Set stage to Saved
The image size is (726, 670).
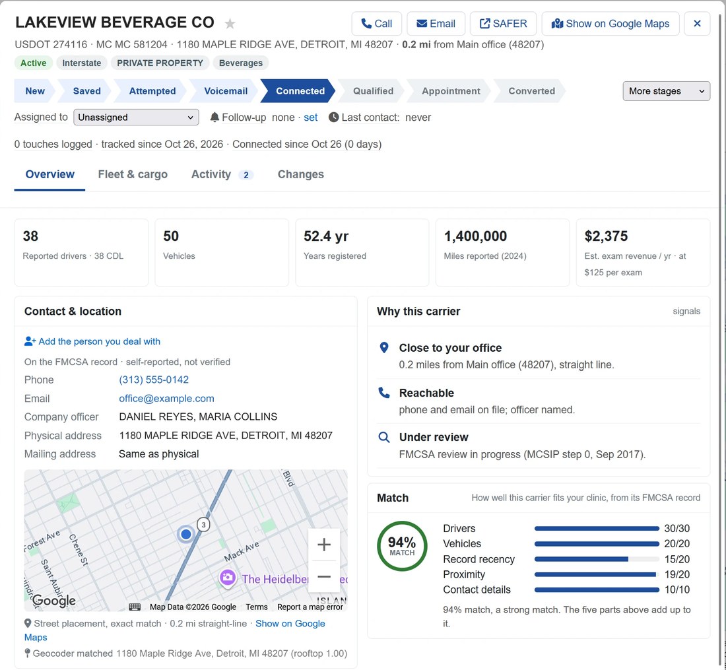point(86,90)
